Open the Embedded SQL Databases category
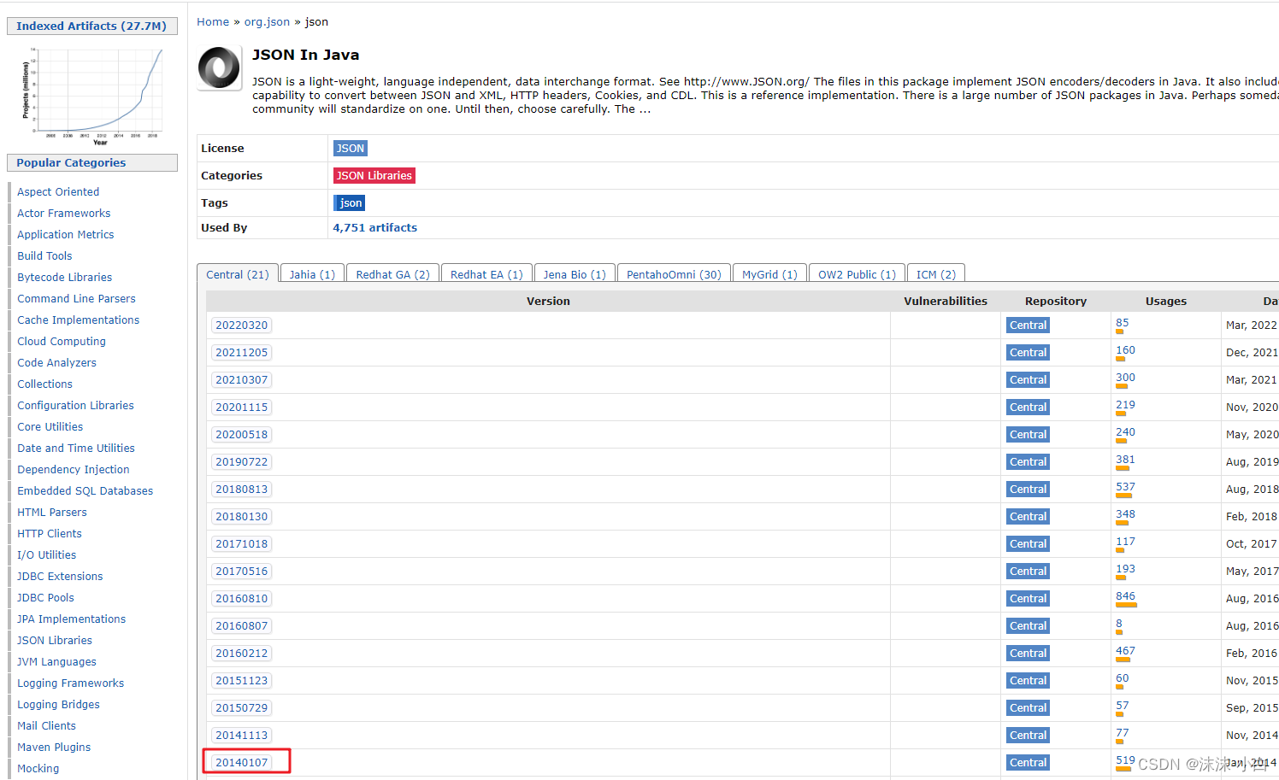Image resolution: width=1279 pixels, height=780 pixels. click(x=85, y=491)
